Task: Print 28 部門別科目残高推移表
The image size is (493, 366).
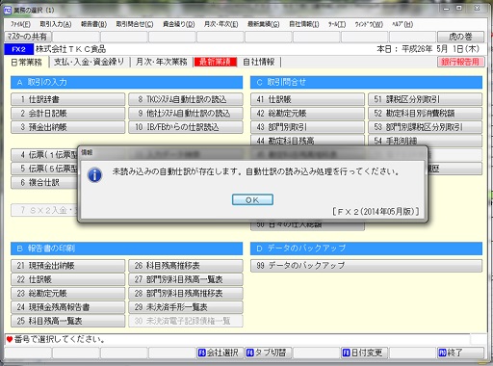Action: (x=186, y=293)
